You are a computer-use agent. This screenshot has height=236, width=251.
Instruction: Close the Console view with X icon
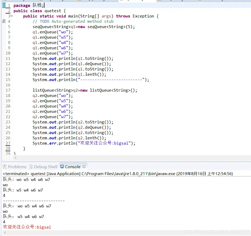coord(84,167)
